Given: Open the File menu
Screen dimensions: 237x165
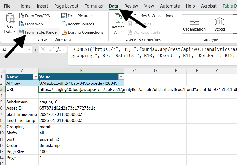Looking at the screenshot, I should pyautogui.click(x=7, y=6).
